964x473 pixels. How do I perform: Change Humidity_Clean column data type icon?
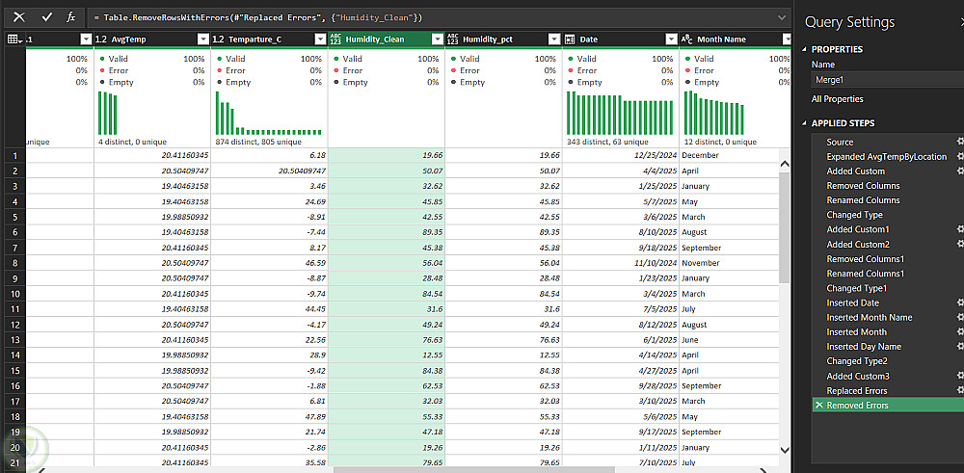click(x=336, y=39)
